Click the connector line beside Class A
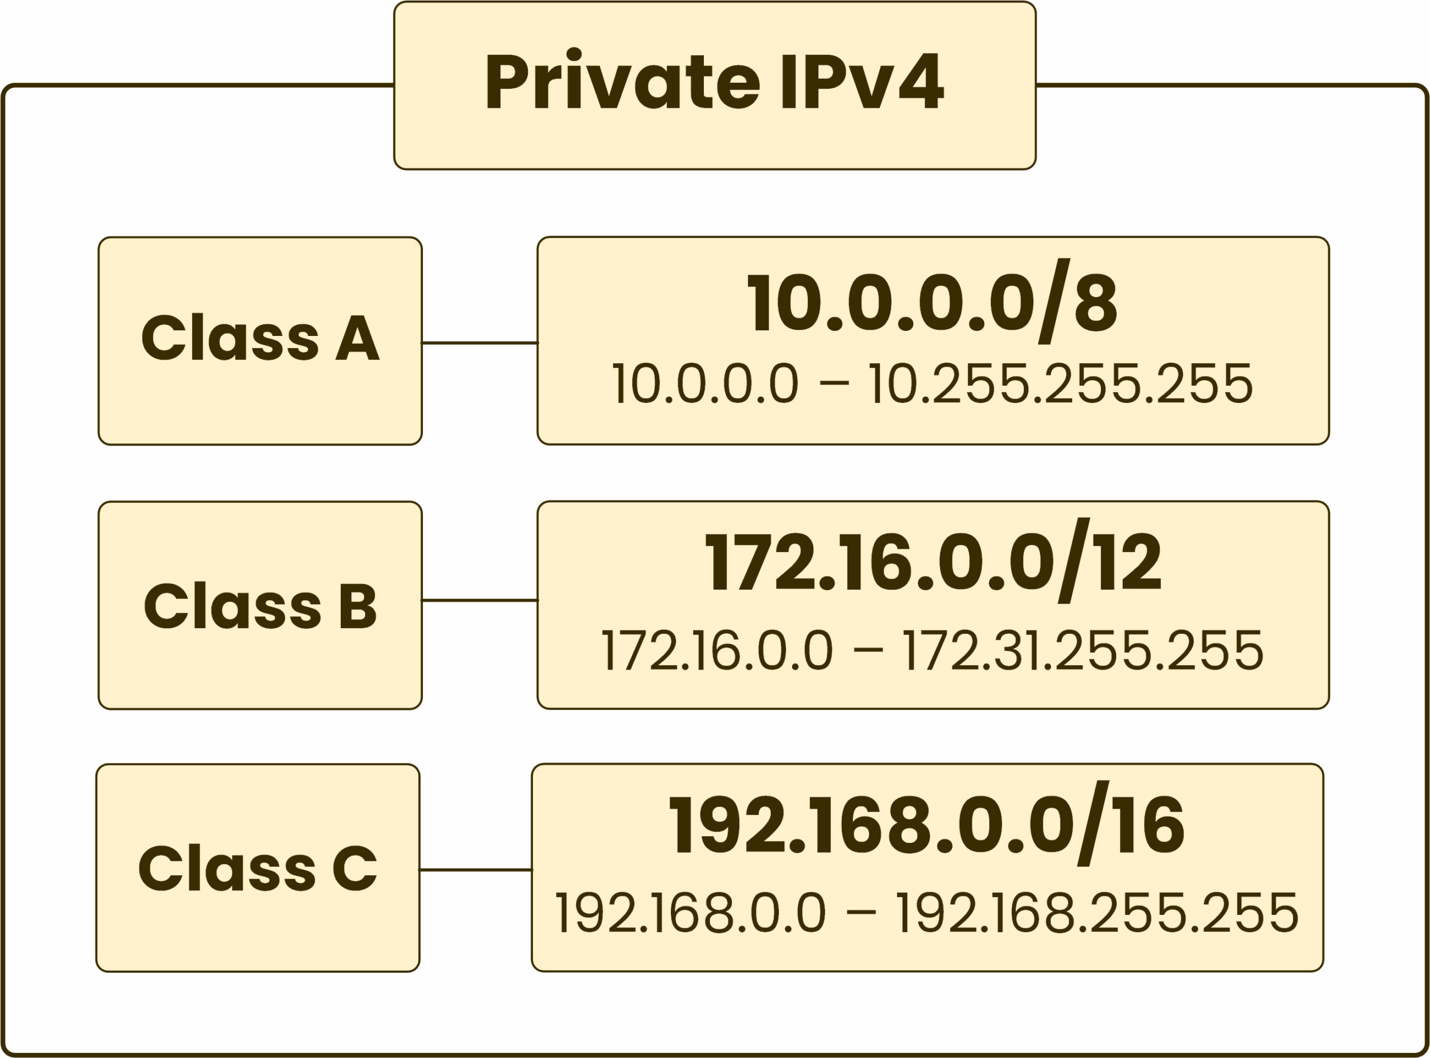 click(x=479, y=343)
